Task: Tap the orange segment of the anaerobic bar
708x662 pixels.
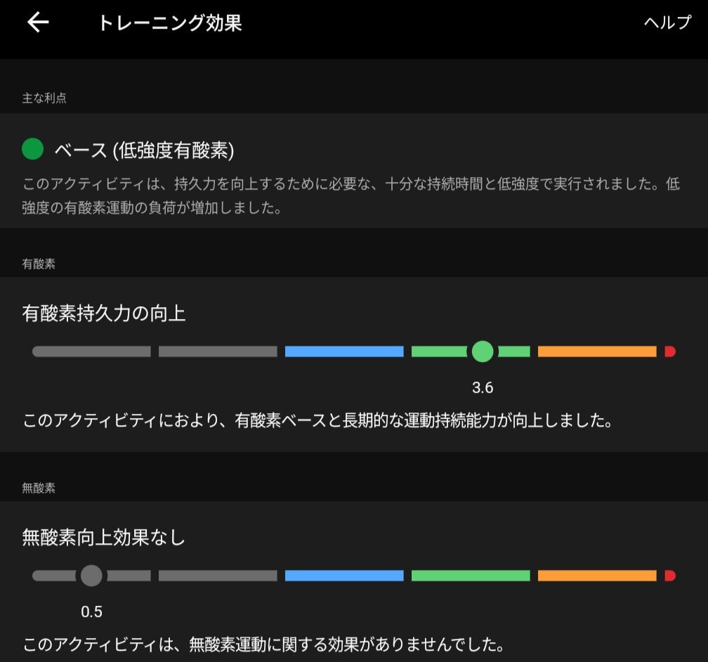Action: pyautogui.click(x=597, y=576)
